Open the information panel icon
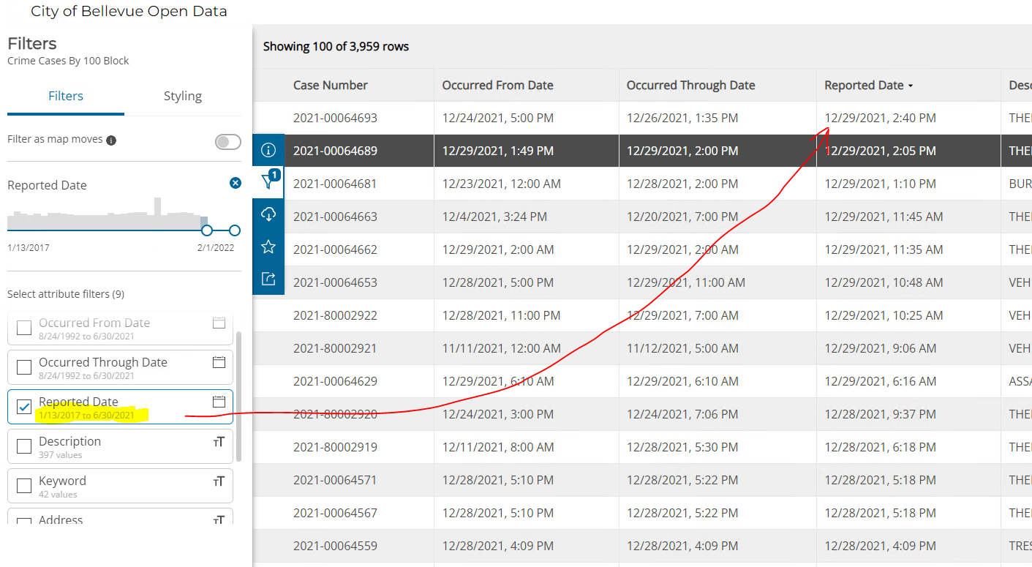 (268, 149)
